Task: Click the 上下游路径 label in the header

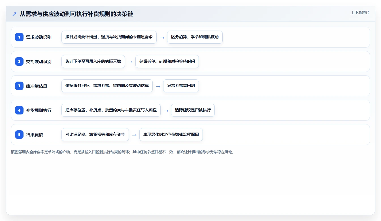Action: tap(360, 12)
